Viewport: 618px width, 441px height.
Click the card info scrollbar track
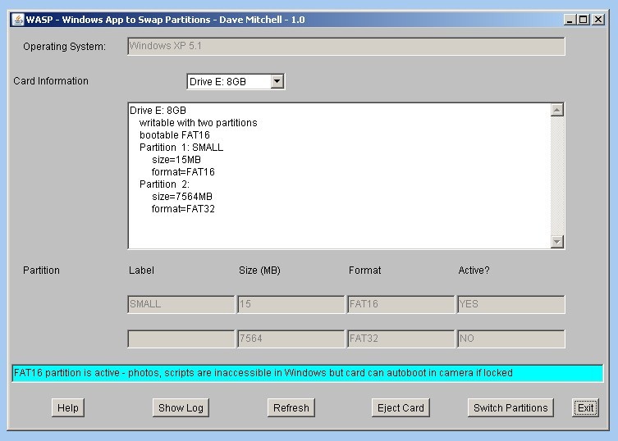(557, 175)
